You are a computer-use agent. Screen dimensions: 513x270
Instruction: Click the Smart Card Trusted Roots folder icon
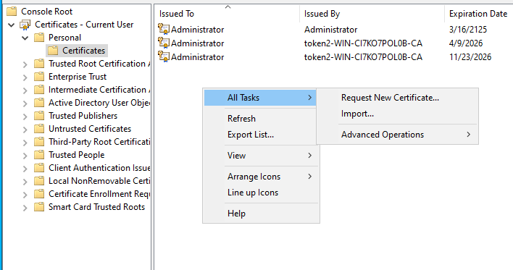[x=39, y=207]
